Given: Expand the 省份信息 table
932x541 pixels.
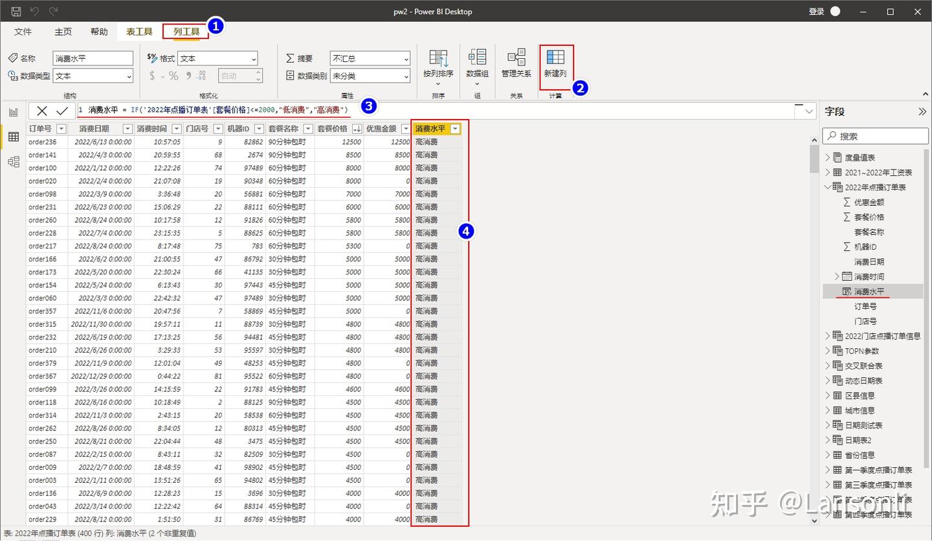Looking at the screenshot, I should [x=827, y=455].
